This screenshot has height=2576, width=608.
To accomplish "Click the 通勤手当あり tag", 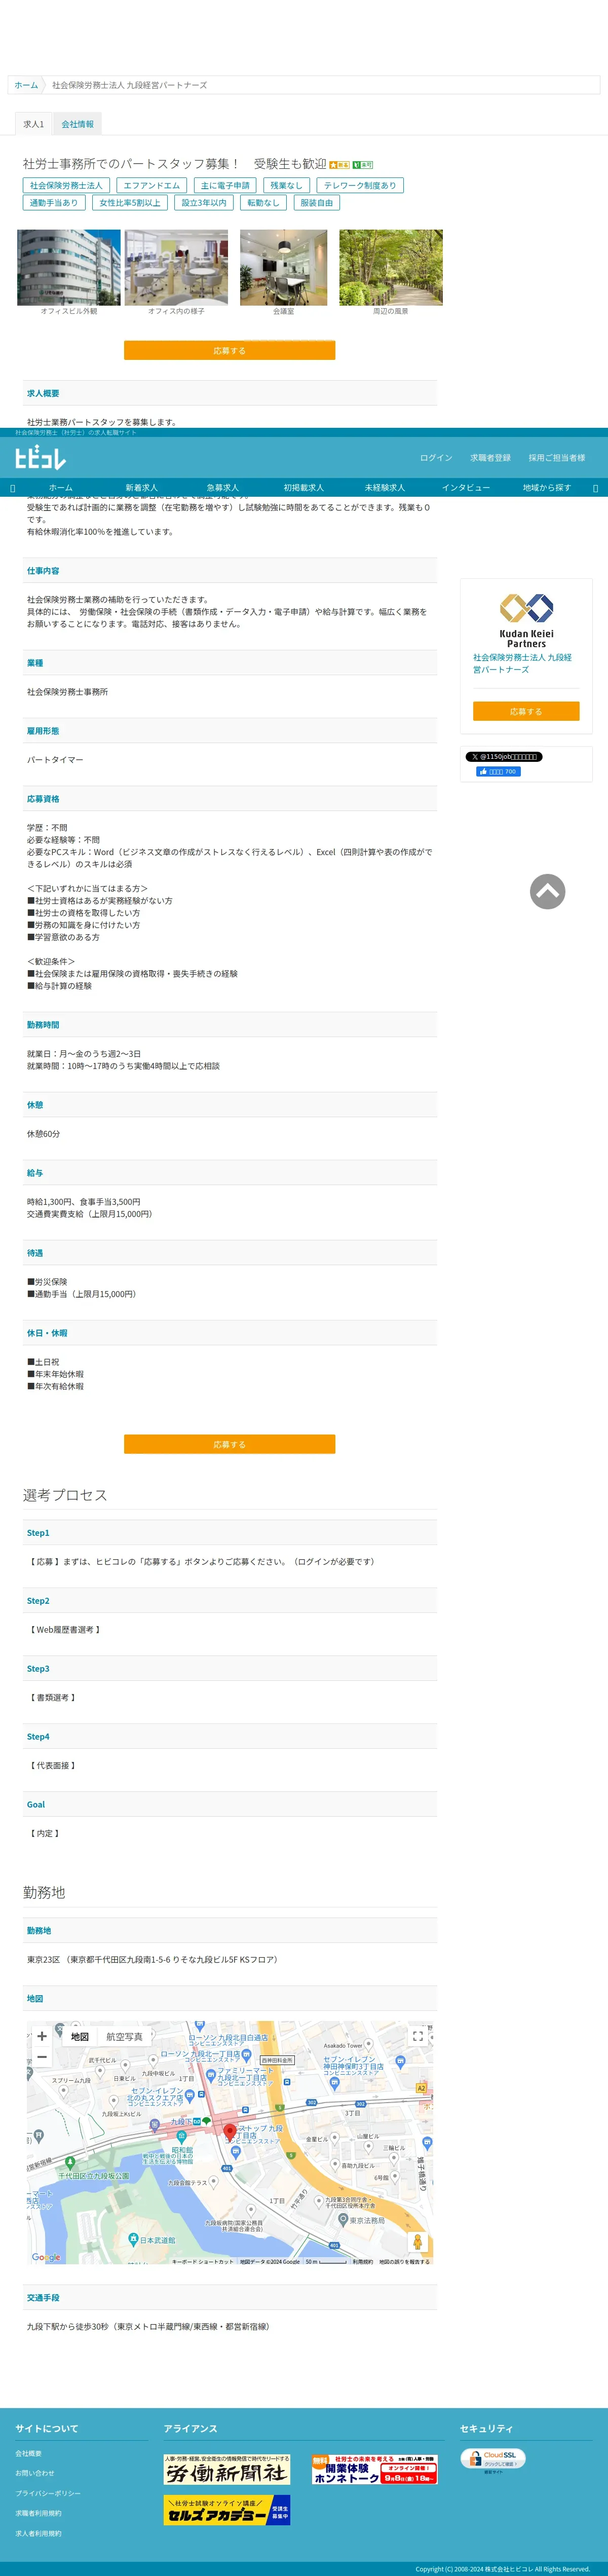I will point(54,203).
